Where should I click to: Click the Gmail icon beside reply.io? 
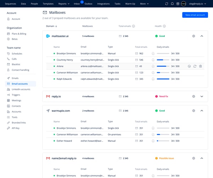(x=48, y=96)
